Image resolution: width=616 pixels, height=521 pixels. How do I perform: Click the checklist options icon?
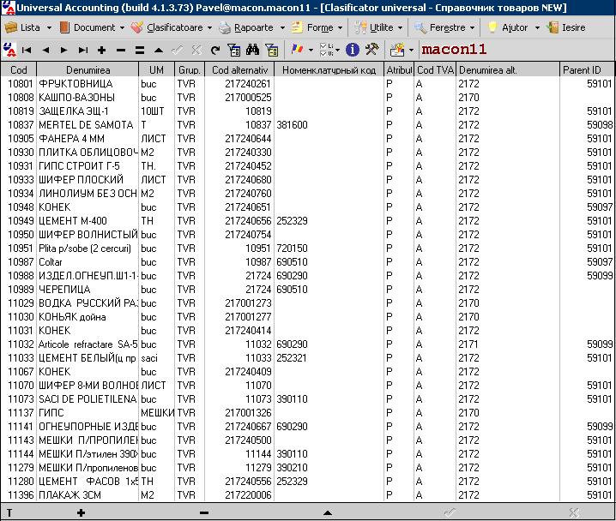coord(326,50)
